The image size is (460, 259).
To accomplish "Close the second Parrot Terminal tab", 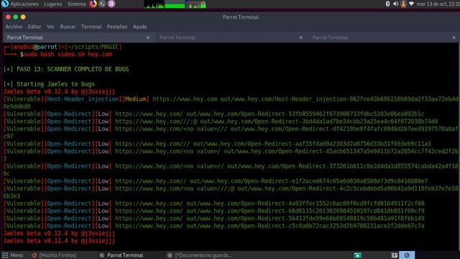I will (x=300, y=37).
